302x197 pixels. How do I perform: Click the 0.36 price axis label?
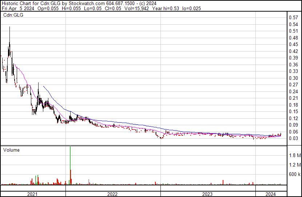[x=294, y=65]
